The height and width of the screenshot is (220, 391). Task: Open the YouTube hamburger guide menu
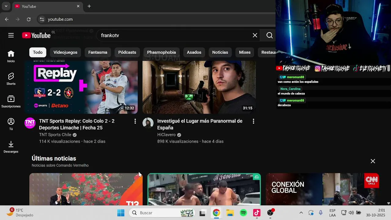11,35
